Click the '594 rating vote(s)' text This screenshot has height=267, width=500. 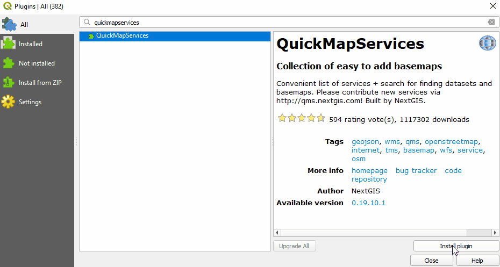tap(362, 120)
